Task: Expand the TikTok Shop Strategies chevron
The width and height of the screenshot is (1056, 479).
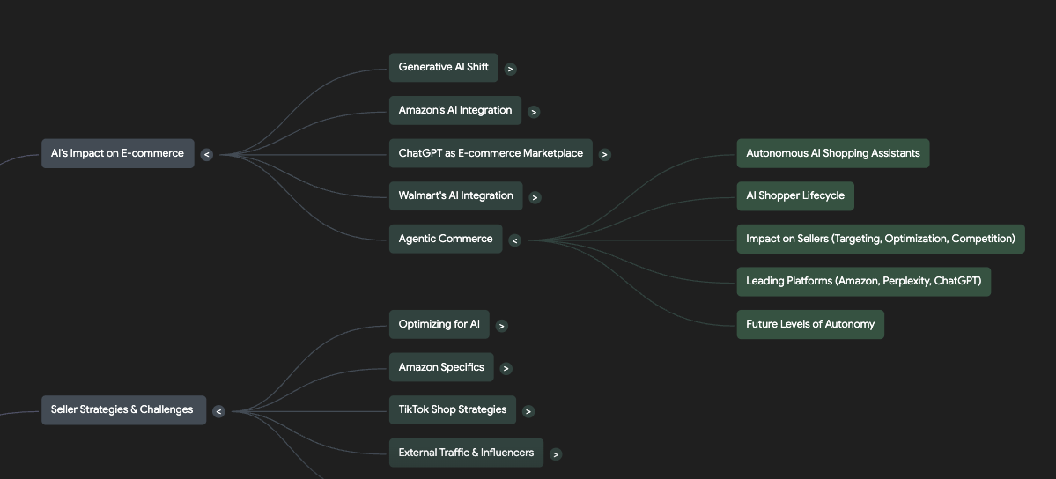Action: (x=528, y=411)
